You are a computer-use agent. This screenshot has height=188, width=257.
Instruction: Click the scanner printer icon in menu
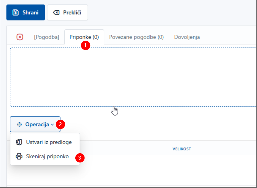pyautogui.click(x=19, y=156)
